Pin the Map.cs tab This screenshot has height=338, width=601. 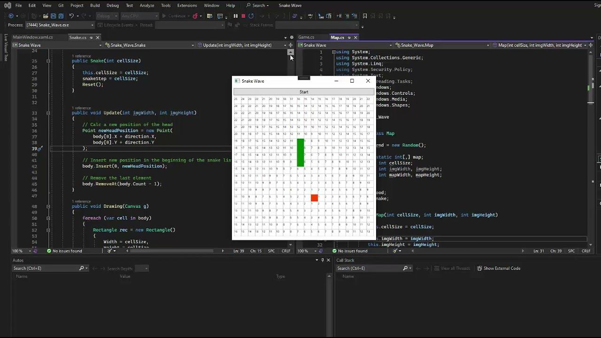349,38
